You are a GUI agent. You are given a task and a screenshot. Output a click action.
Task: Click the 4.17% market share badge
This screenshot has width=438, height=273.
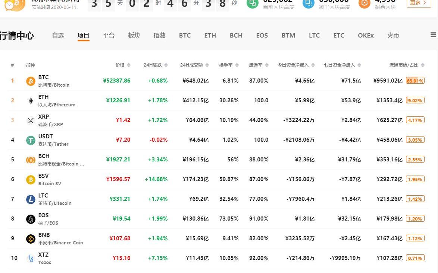tap(415, 121)
